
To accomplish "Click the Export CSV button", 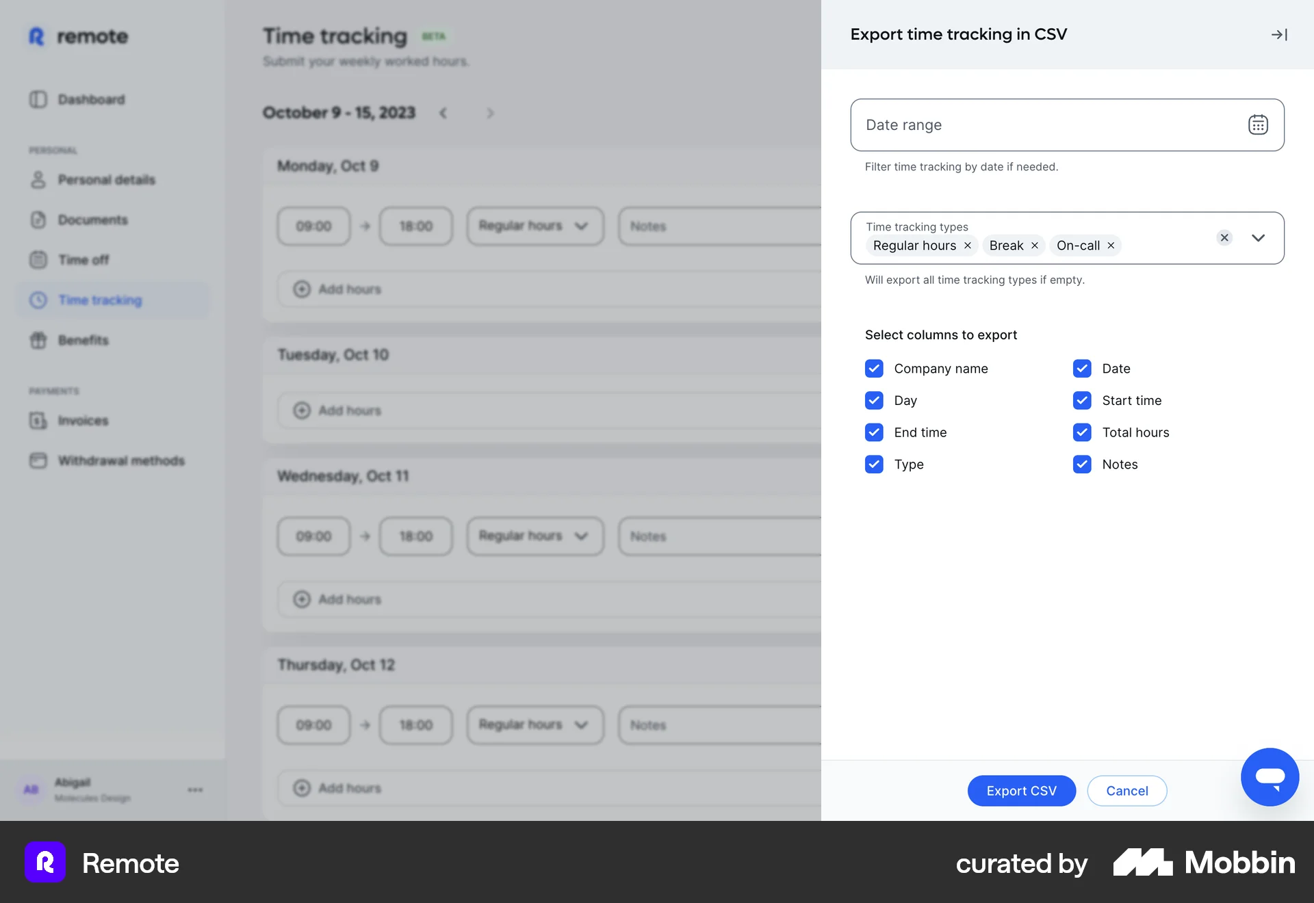I will coord(1021,791).
